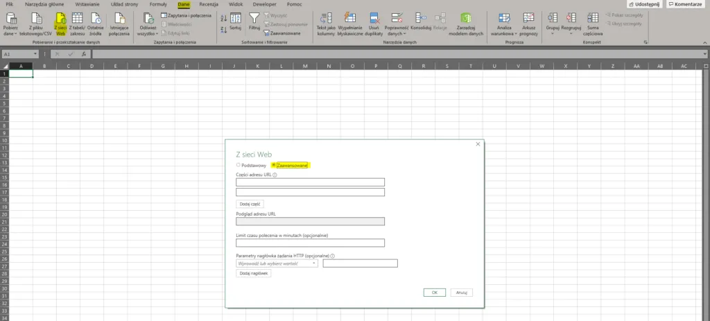Switch to the Recenzja tab
This screenshot has height=321, width=710.
pyautogui.click(x=209, y=4)
